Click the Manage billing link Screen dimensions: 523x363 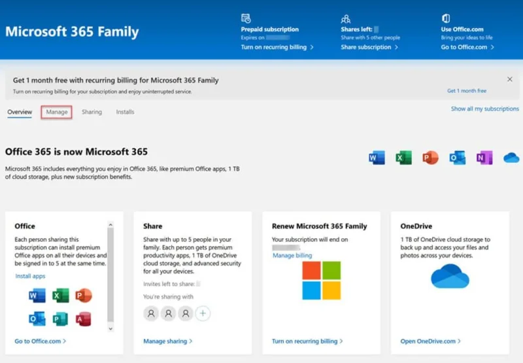point(292,255)
